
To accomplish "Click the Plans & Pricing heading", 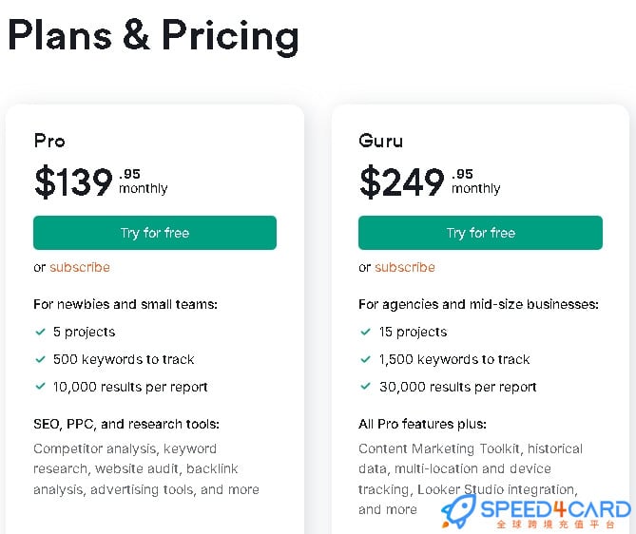I will tap(153, 36).
